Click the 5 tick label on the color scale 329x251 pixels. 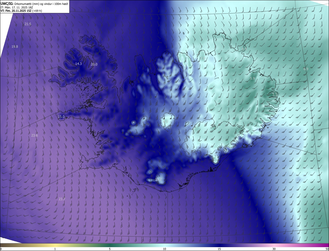(110, 249)
